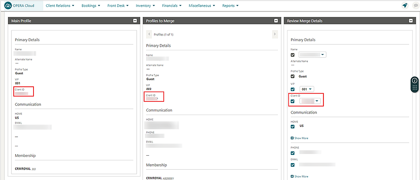Collapse the Main Profile panel
This screenshot has height=180, width=420.
(x=135, y=21)
